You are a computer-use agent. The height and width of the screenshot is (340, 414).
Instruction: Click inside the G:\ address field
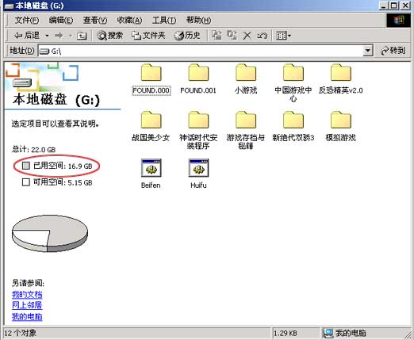click(x=201, y=51)
